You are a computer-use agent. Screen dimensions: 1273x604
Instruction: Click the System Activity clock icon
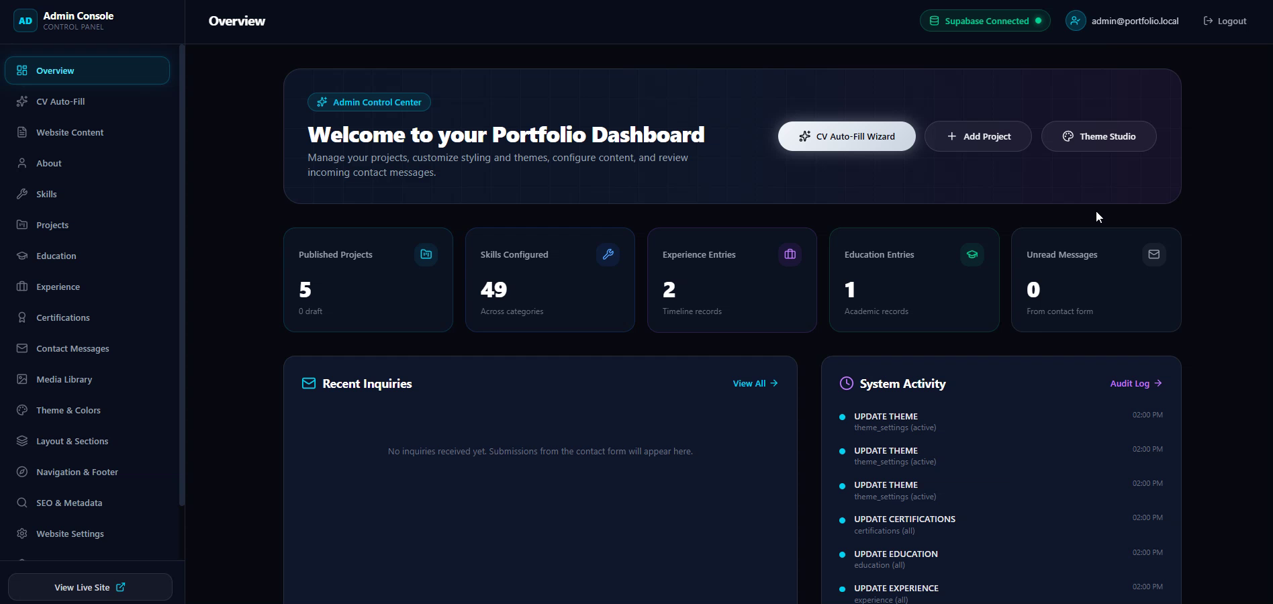click(847, 383)
